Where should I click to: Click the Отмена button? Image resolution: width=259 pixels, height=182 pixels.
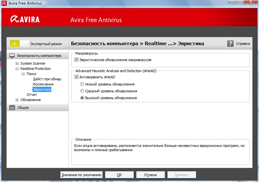tap(150, 175)
